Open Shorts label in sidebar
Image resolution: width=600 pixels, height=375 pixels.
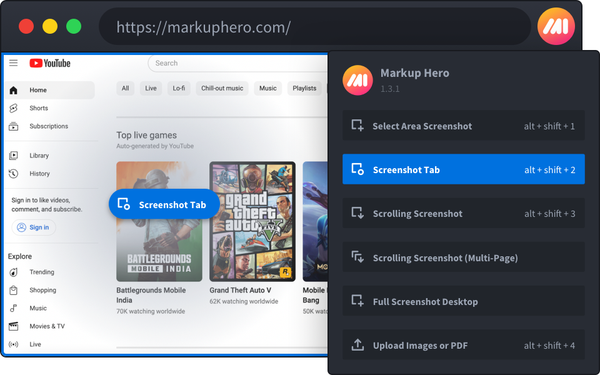[39, 108]
